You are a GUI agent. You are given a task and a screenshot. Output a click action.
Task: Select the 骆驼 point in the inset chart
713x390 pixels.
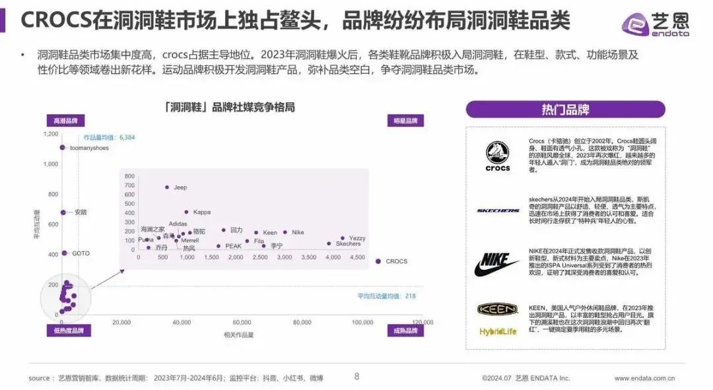[x=189, y=232]
